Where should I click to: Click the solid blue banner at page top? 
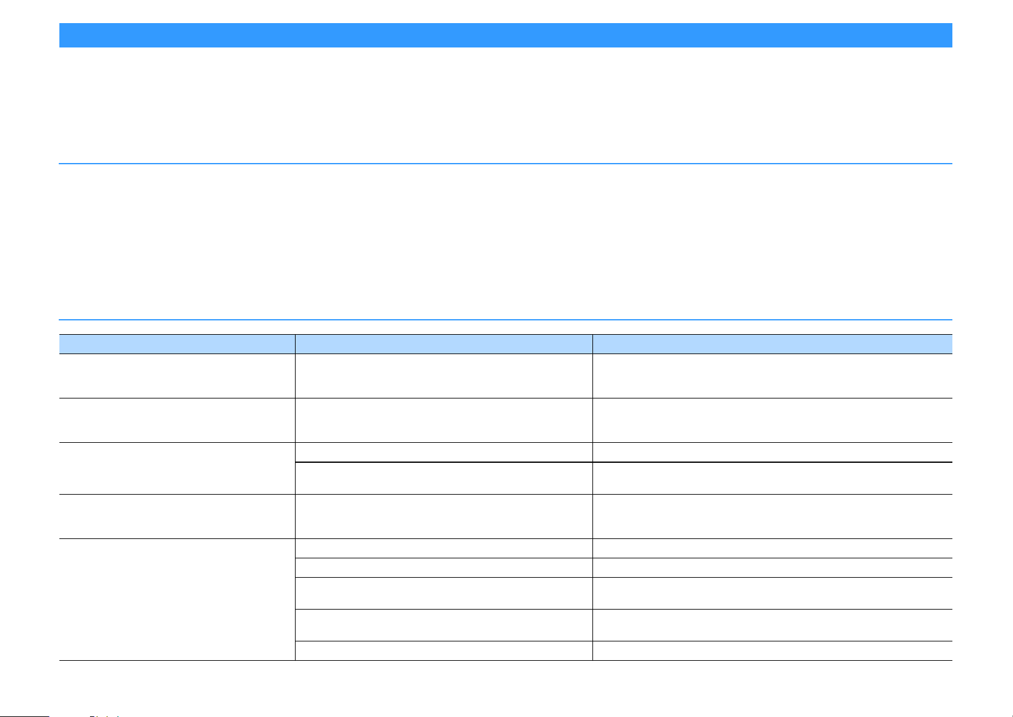tap(506, 36)
